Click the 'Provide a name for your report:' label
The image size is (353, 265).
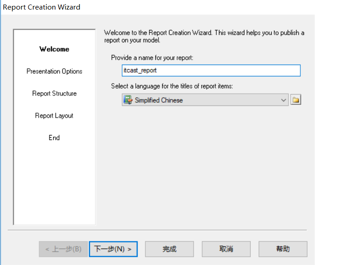(152, 58)
